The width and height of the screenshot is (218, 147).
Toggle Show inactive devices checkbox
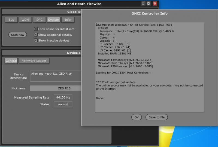pos(36,40)
